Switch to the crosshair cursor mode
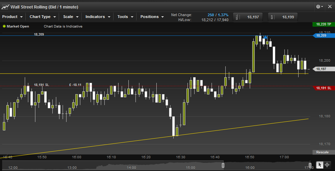Image resolution: width=335 pixels, height=171 pixels. [x=327, y=165]
